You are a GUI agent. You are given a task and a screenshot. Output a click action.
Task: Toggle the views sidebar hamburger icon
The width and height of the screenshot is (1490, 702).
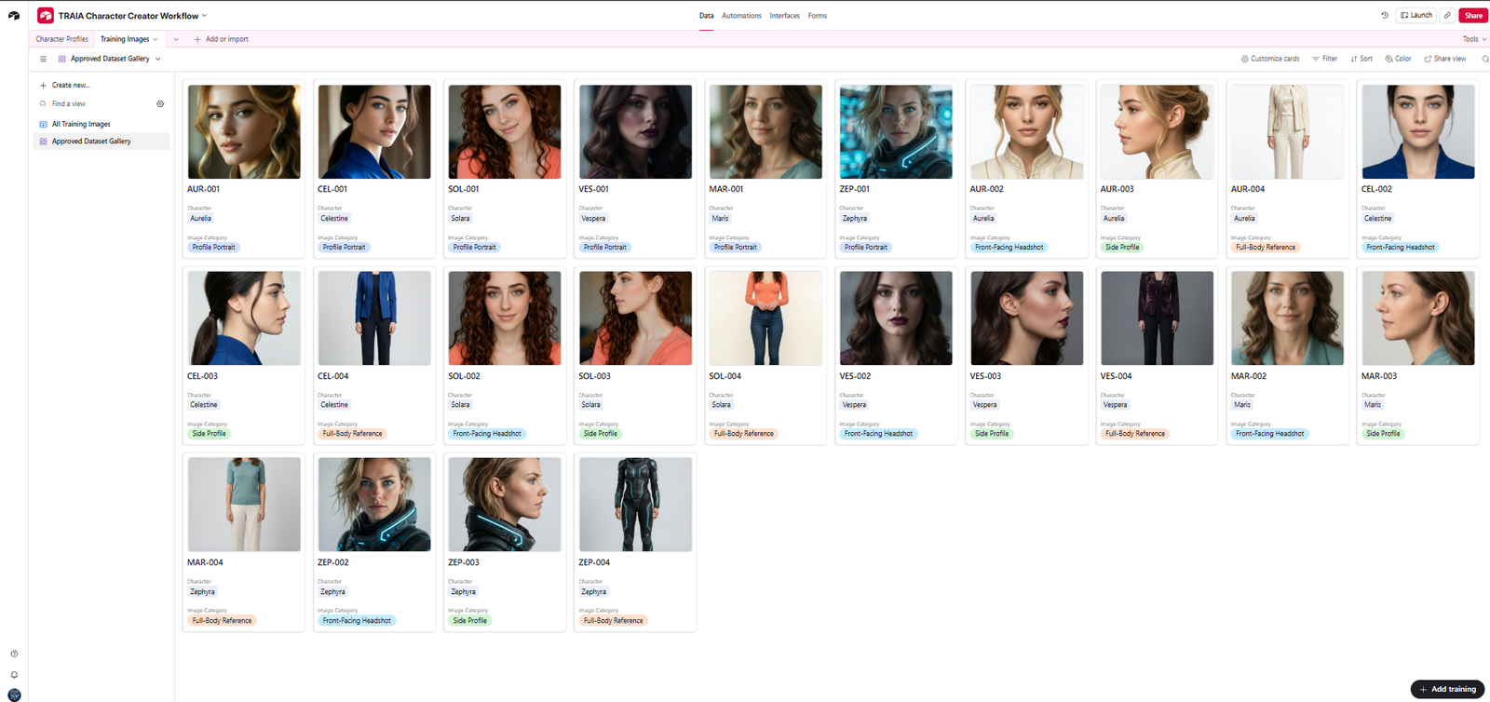(x=43, y=59)
